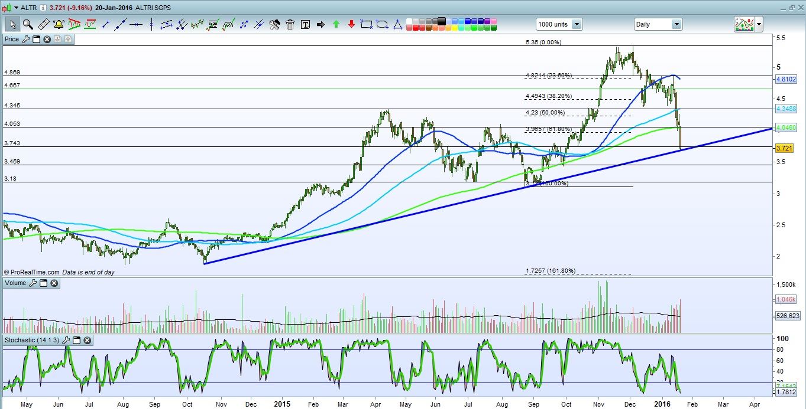Click the 3.721 current price tag
Screen dimensions: 806x409
[783, 148]
